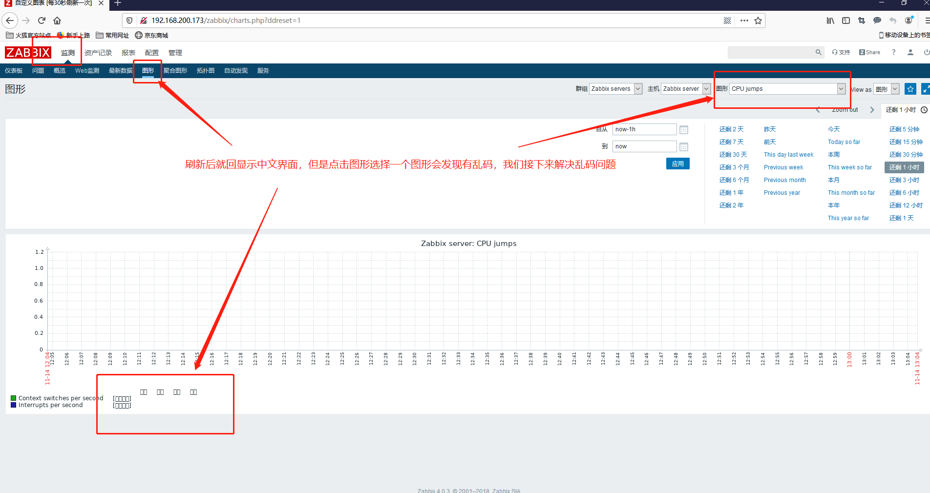Image resolution: width=930 pixels, height=493 pixels.
Task: Click the screenshot crop tool icon
Action: click(862, 21)
